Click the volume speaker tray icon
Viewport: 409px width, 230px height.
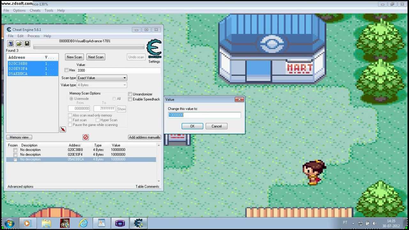(x=374, y=223)
